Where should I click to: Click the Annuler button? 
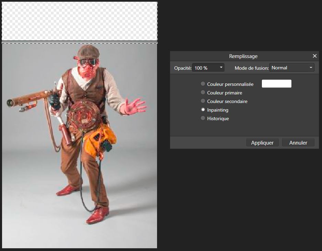[298, 142]
